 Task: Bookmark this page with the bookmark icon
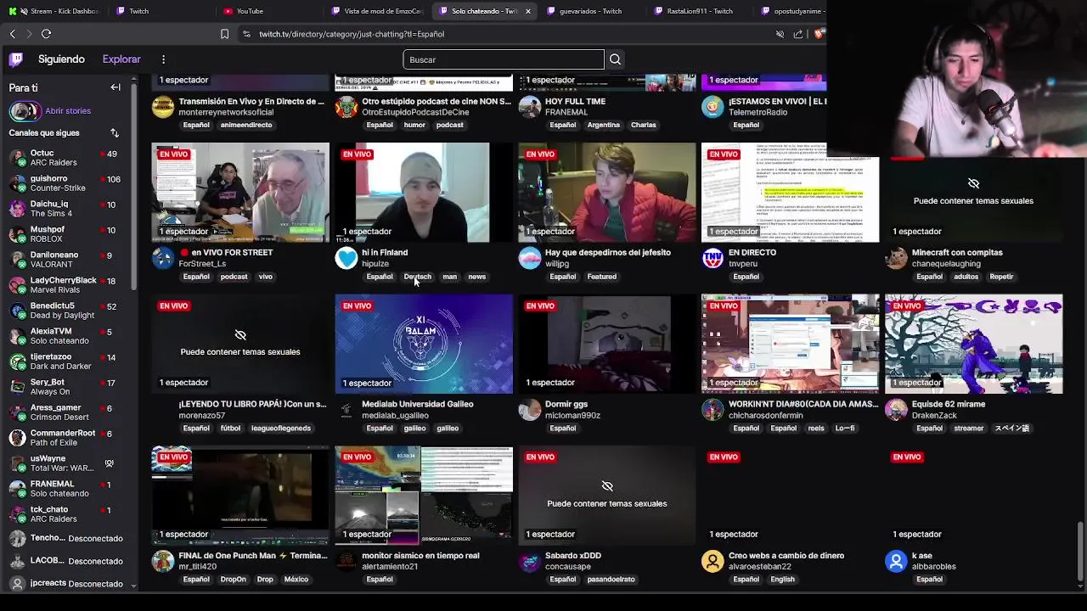click(224, 34)
